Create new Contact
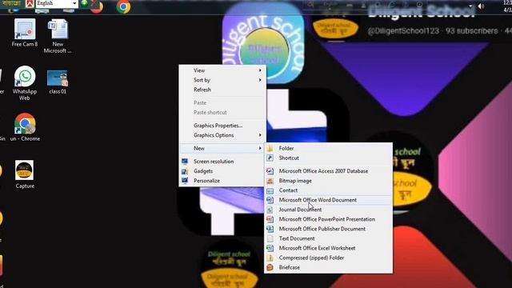 (328, 190)
